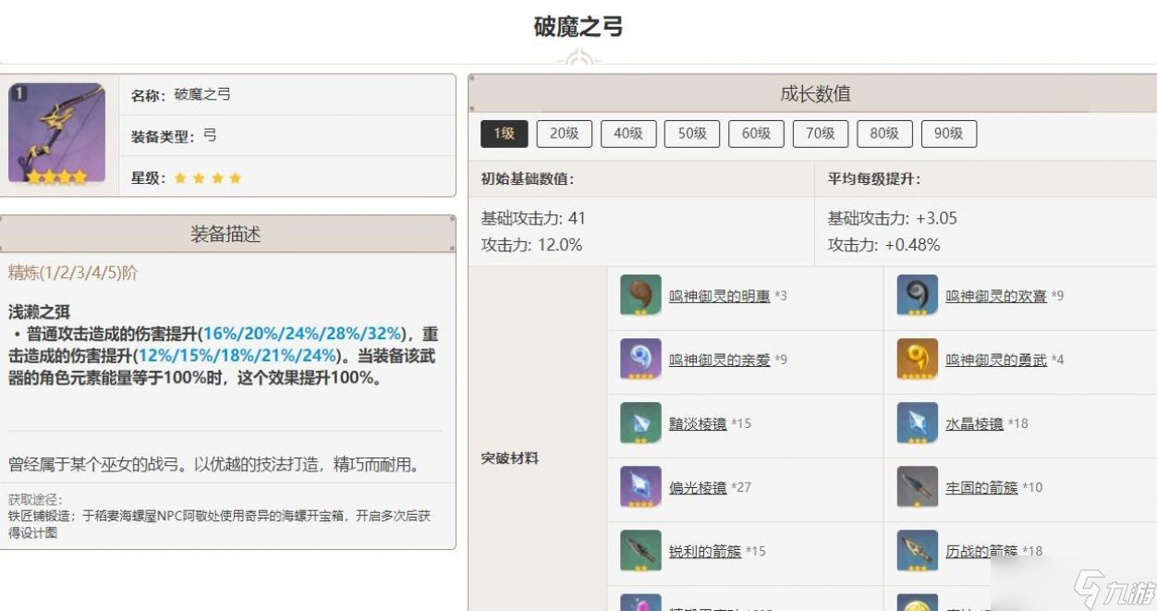Open the 黯淡棱镜 link
The height and width of the screenshot is (611, 1157).
point(698,423)
